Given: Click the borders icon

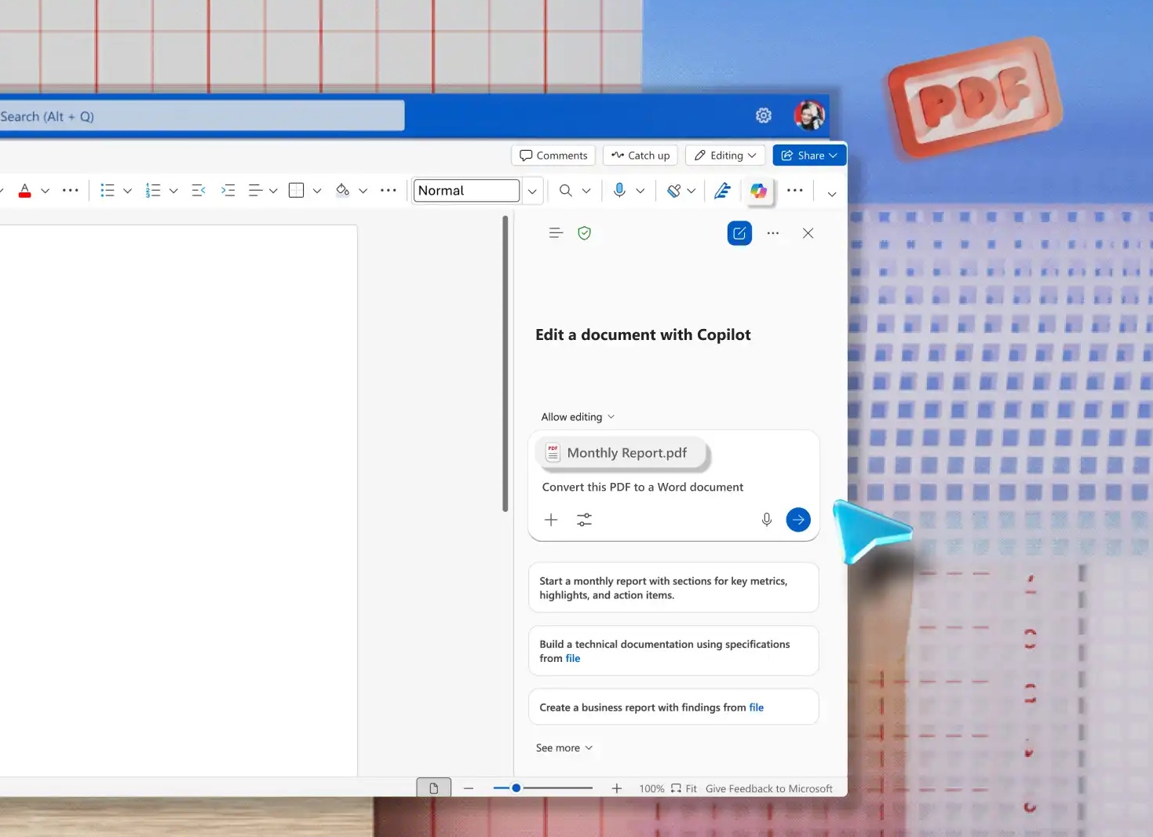Looking at the screenshot, I should click(296, 191).
